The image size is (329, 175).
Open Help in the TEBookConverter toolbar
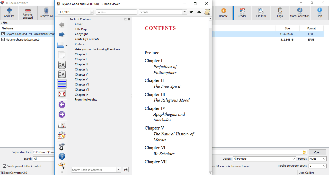pos(319,13)
